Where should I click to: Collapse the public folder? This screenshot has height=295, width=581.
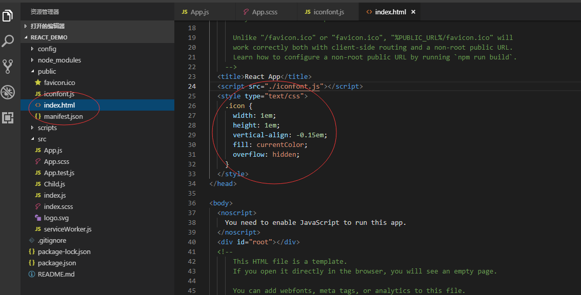pos(47,71)
